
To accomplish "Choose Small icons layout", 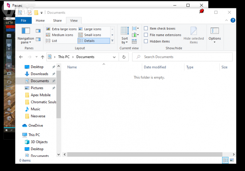I will point(90,35).
